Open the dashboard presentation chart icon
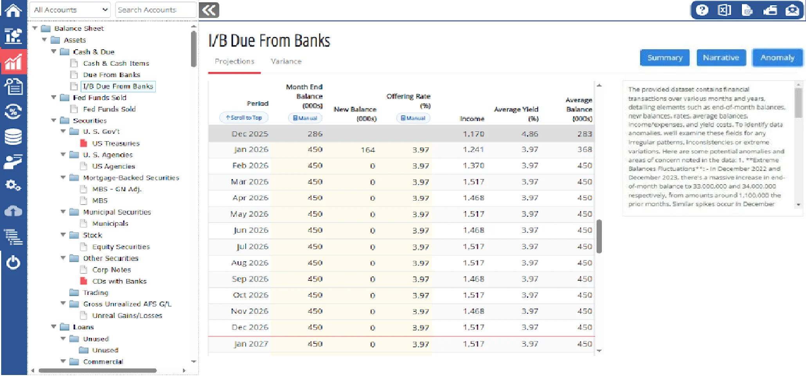 [x=13, y=36]
